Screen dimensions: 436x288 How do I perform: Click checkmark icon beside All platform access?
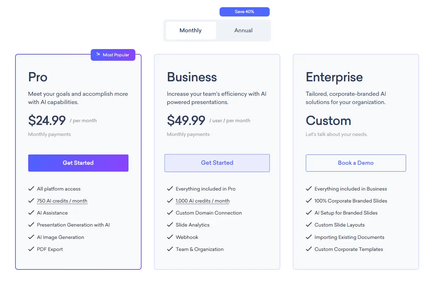31,189
